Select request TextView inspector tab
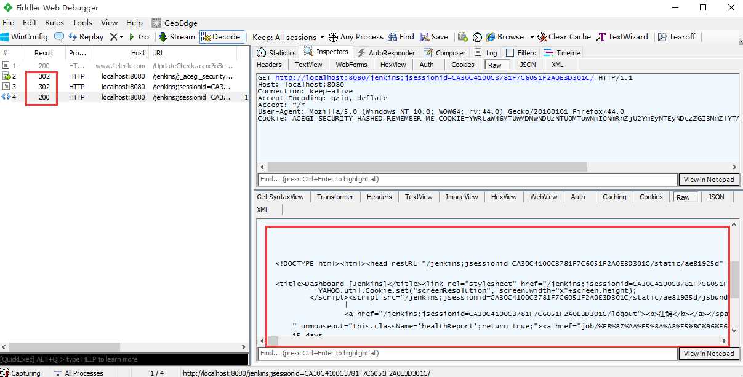The height and width of the screenshot is (377, 743). pyautogui.click(x=308, y=65)
